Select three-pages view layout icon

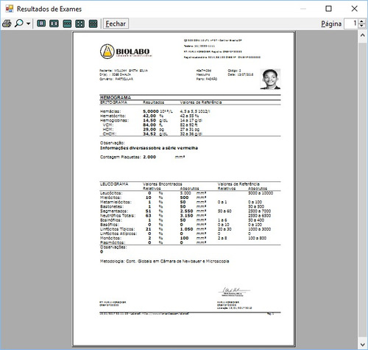67,24
